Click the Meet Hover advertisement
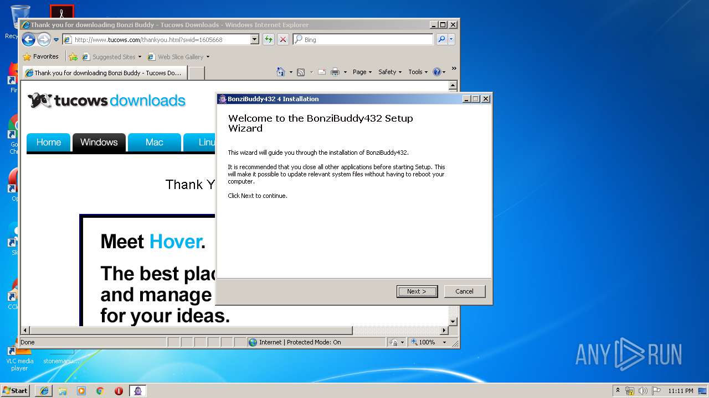 tap(148, 270)
